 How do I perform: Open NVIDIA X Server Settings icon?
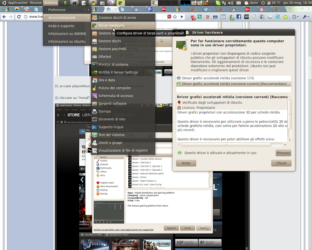[95, 72]
